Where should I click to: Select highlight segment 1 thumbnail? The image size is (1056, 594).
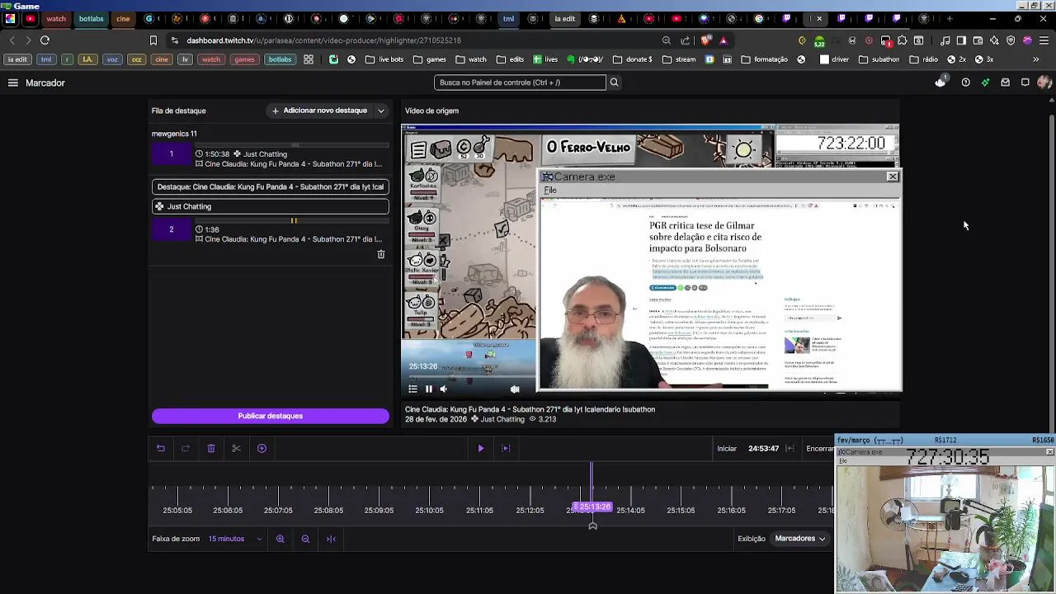tap(172, 153)
